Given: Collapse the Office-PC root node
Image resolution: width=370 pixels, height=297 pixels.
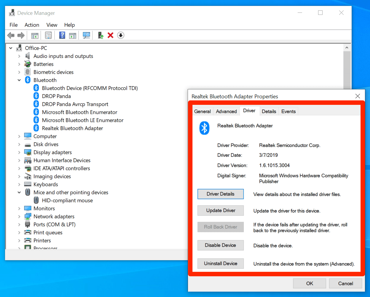Looking at the screenshot, I should pos(11,48).
